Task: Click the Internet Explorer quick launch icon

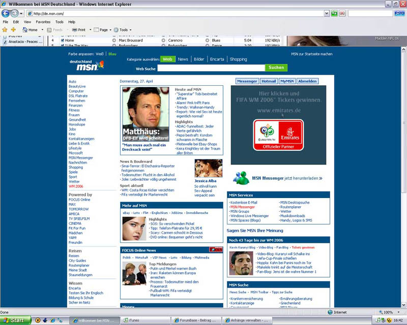Action: [52, 320]
